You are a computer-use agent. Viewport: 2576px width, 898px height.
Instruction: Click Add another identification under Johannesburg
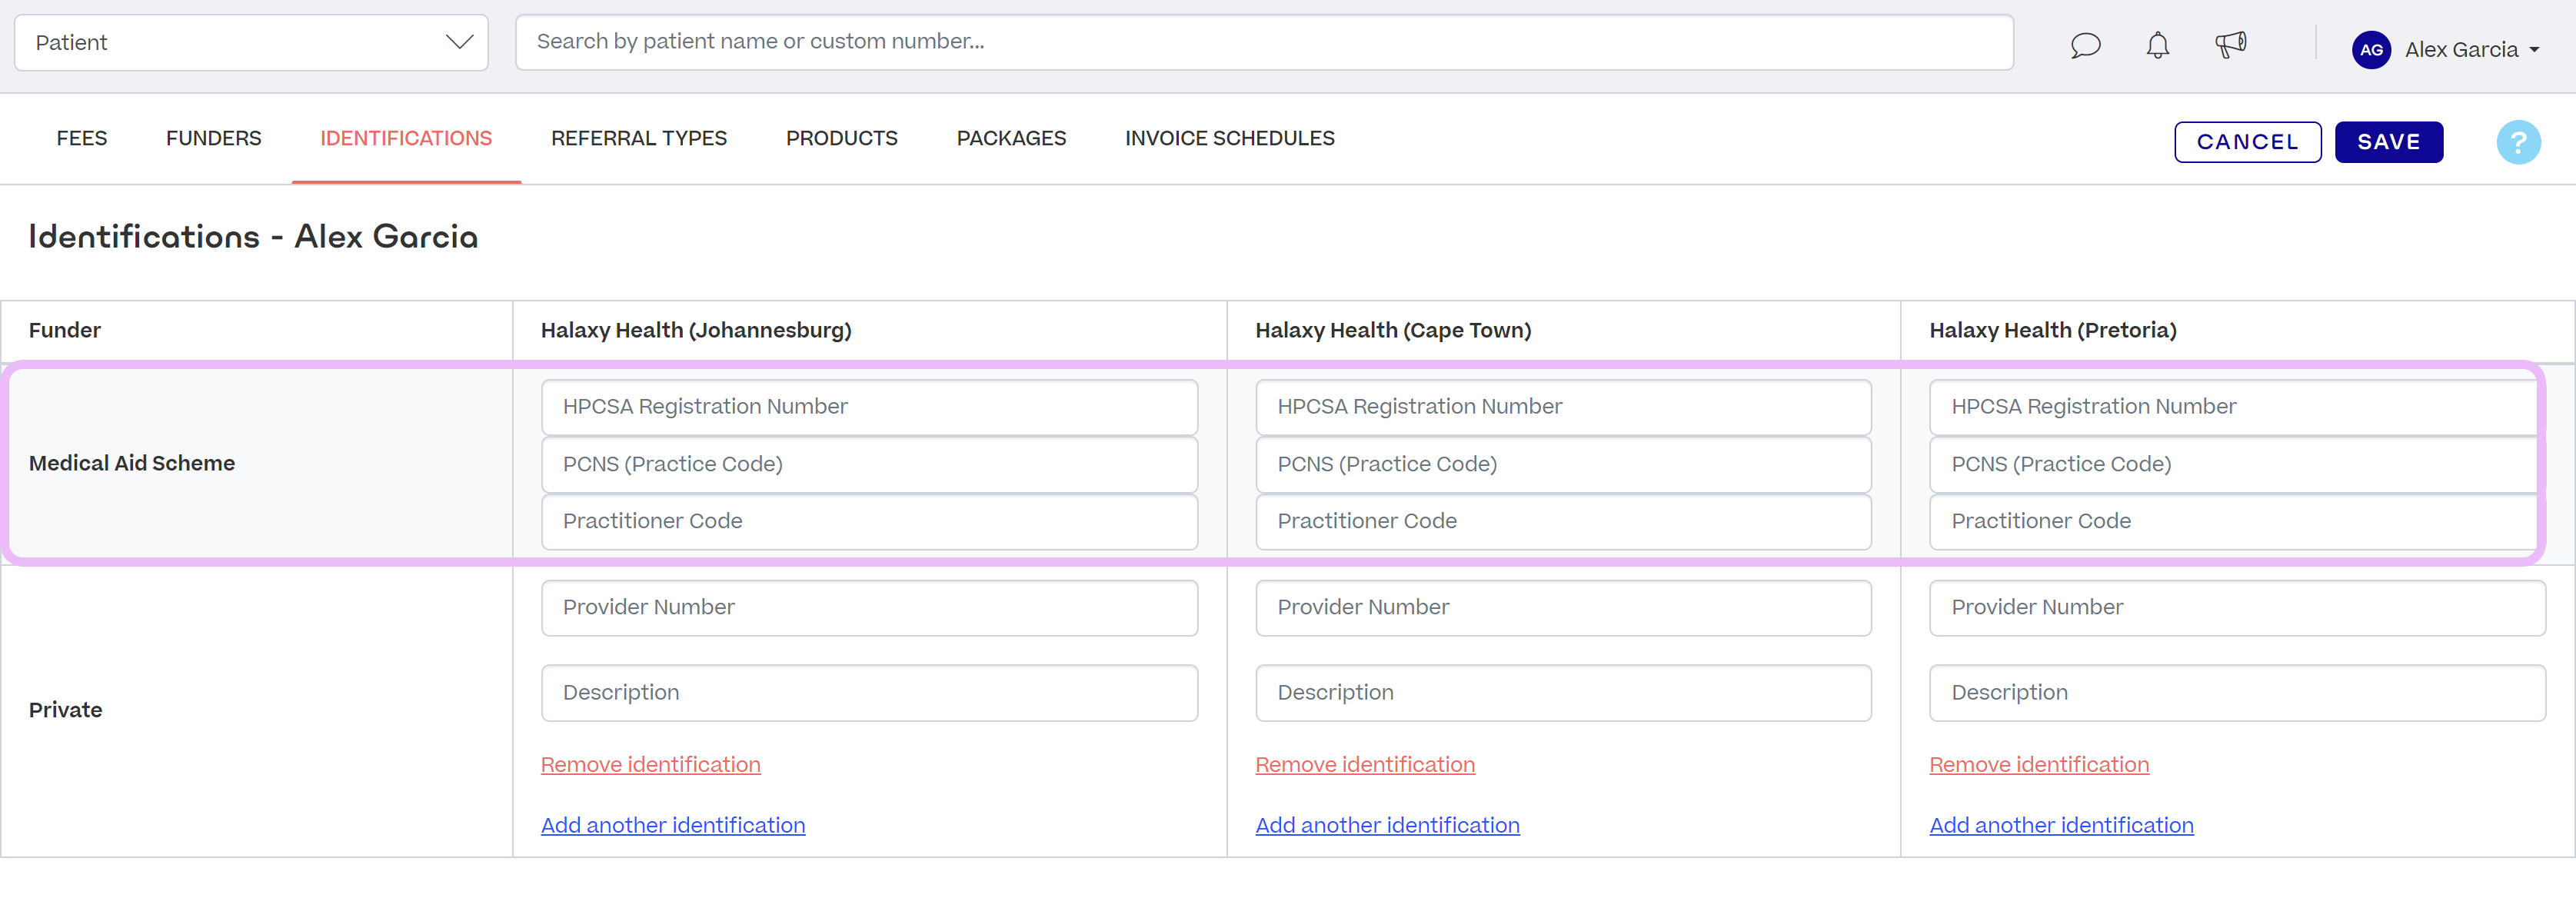pyautogui.click(x=673, y=826)
